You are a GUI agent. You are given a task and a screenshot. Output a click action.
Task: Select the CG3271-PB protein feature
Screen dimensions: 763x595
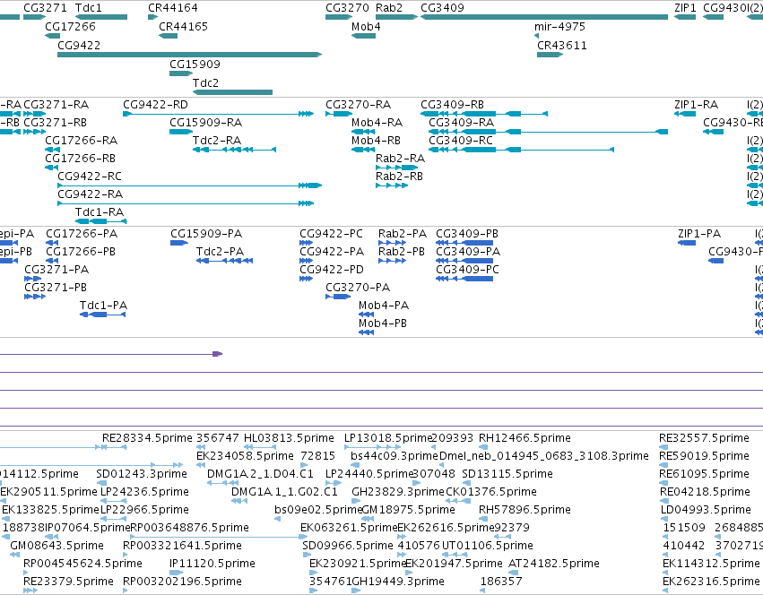click(35, 297)
